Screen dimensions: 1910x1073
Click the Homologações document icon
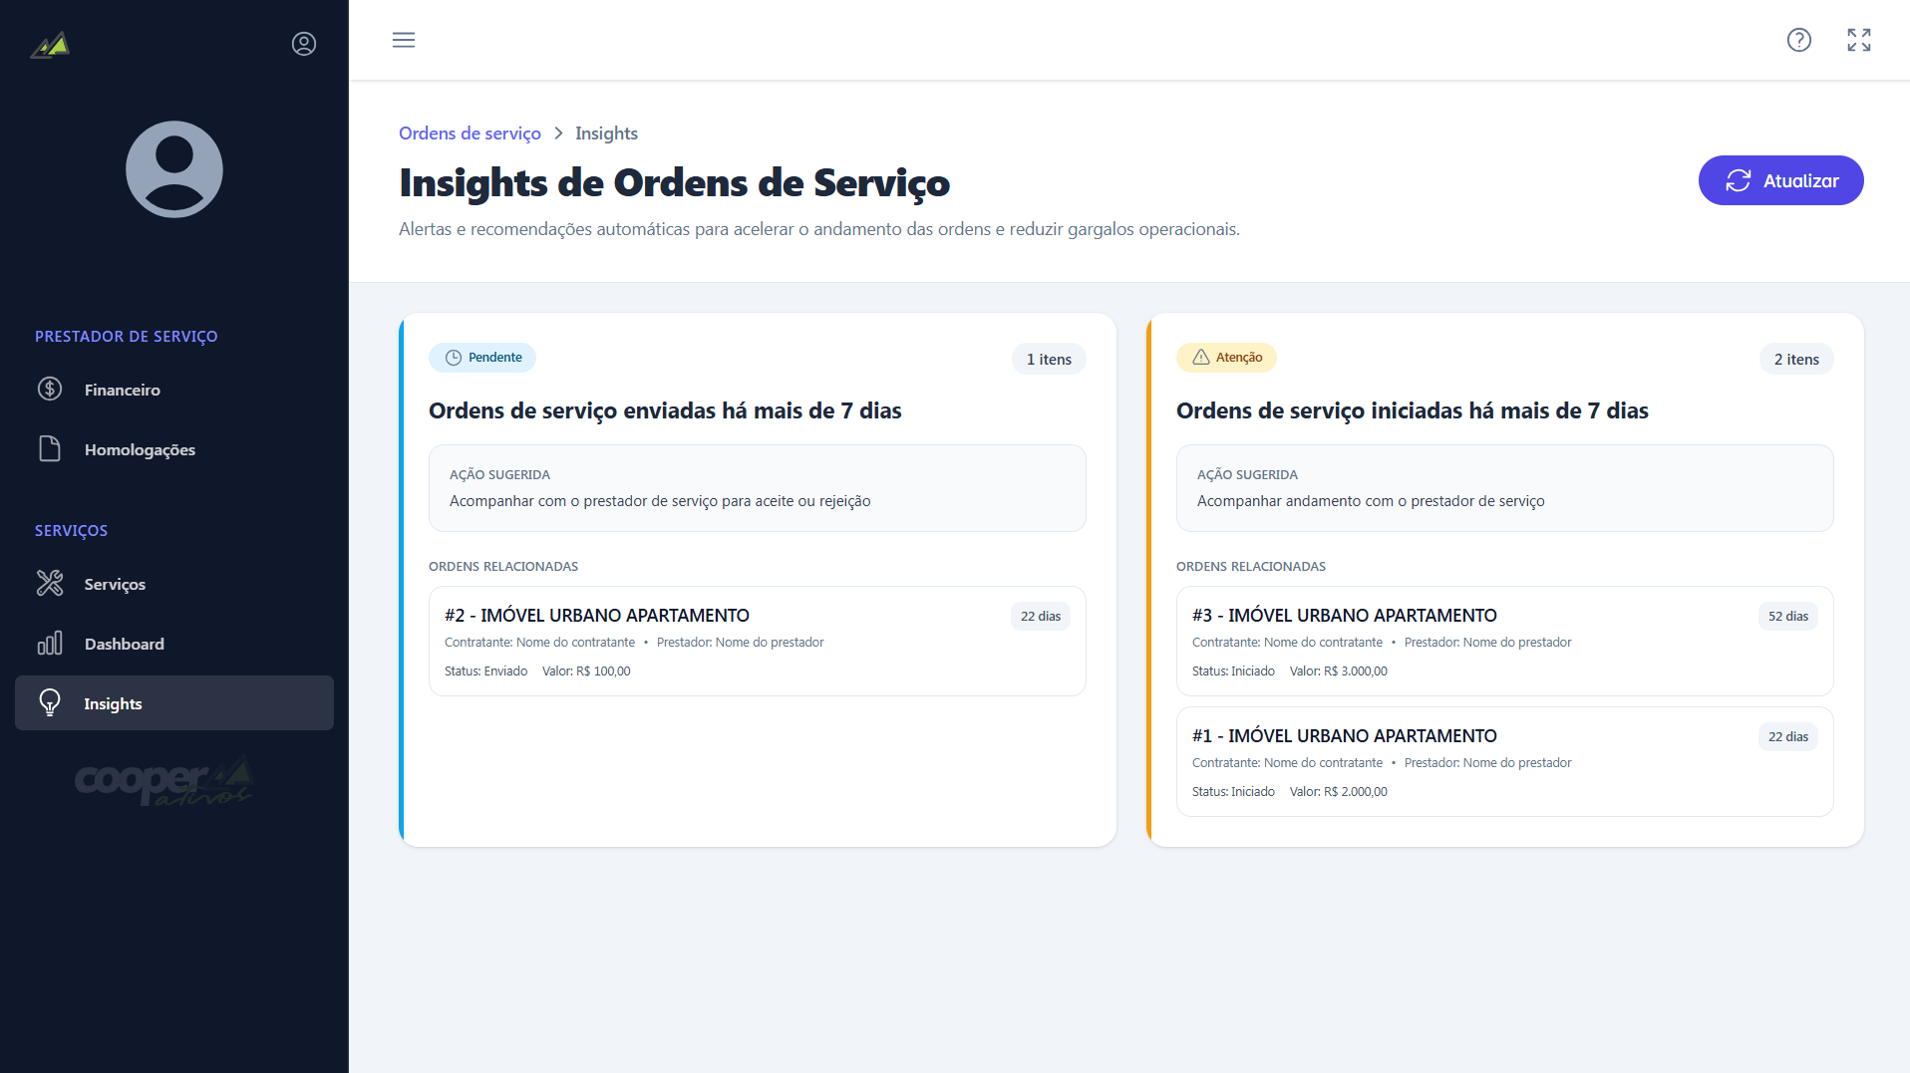tap(50, 448)
